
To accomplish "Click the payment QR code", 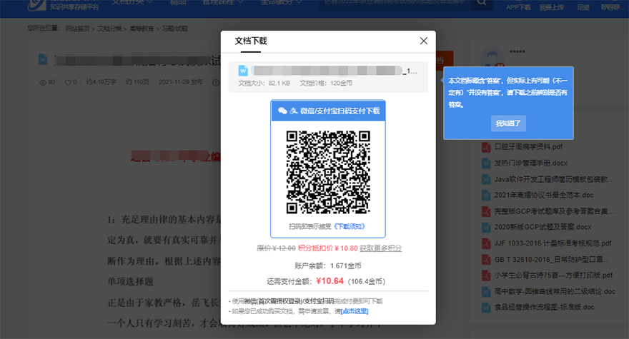I will point(328,172).
